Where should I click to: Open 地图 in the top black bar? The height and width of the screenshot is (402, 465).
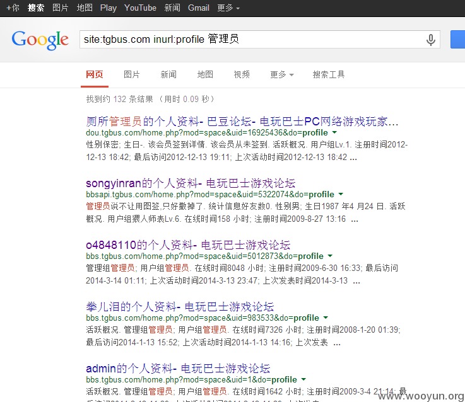[85, 8]
